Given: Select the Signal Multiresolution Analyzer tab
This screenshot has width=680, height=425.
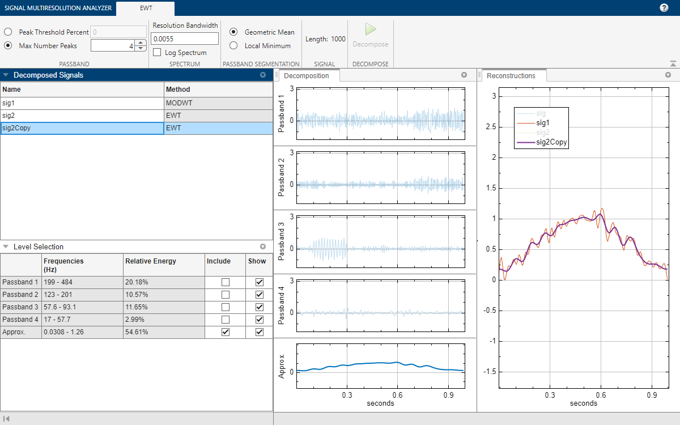Looking at the screenshot, I should tap(58, 8).
